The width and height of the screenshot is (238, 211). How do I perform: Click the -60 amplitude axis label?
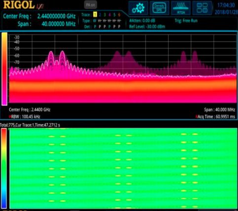click(x=16, y=55)
